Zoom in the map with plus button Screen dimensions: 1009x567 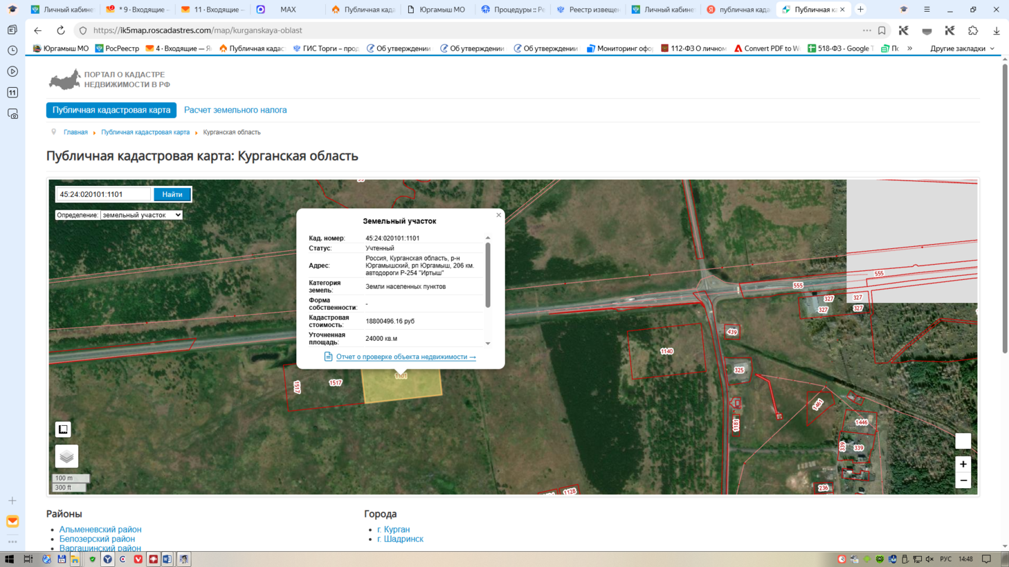pyautogui.click(x=963, y=464)
